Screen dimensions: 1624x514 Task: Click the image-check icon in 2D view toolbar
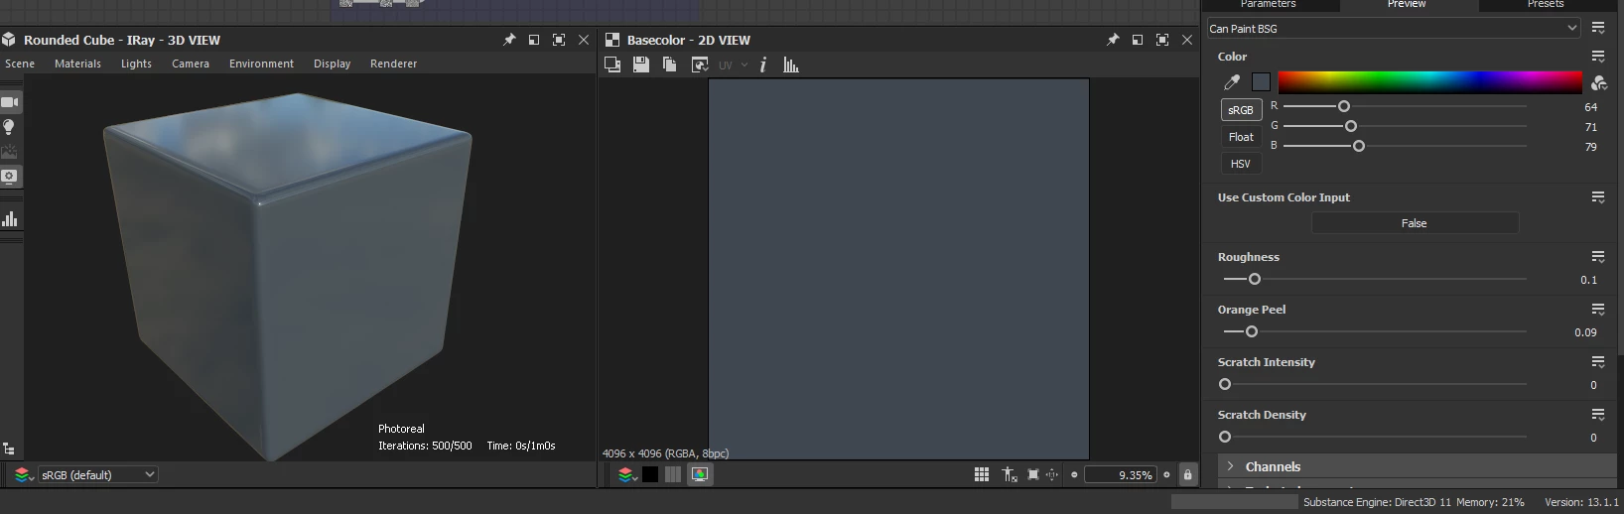click(x=700, y=64)
